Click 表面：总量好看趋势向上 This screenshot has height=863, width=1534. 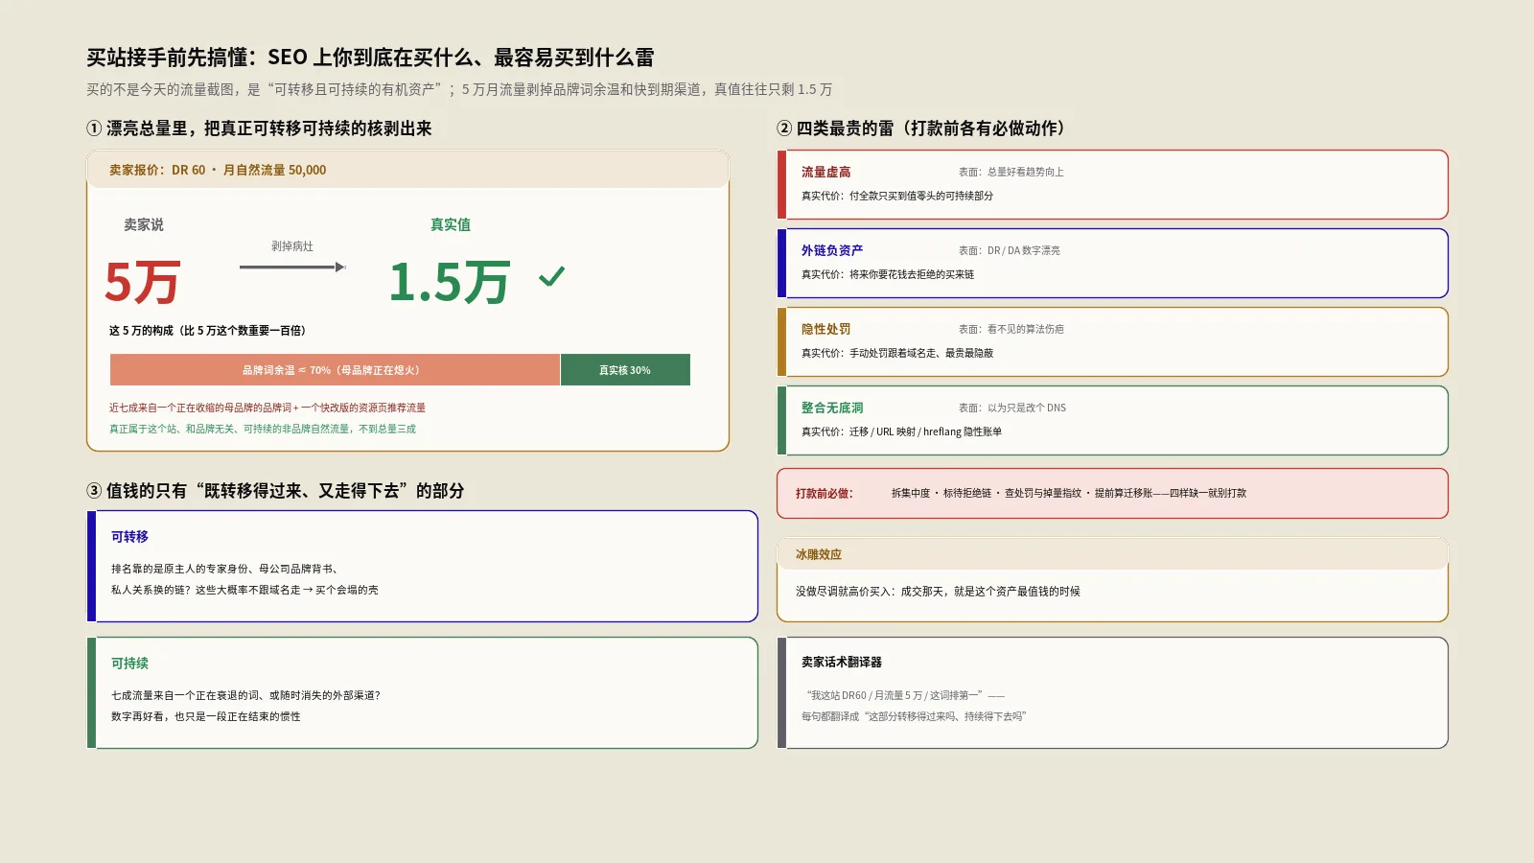(1011, 173)
